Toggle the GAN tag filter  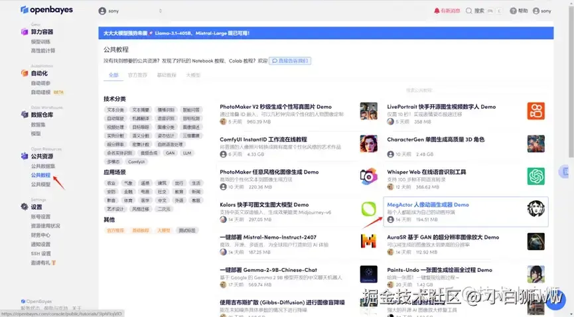(x=171, y=153)
